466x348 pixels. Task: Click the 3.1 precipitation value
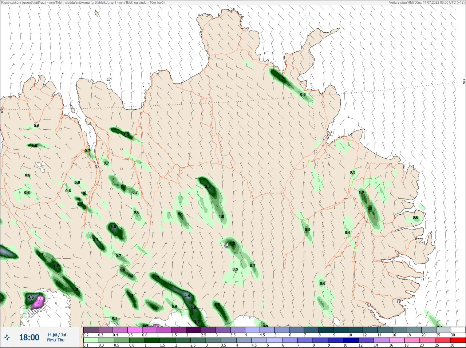[96, 240]
